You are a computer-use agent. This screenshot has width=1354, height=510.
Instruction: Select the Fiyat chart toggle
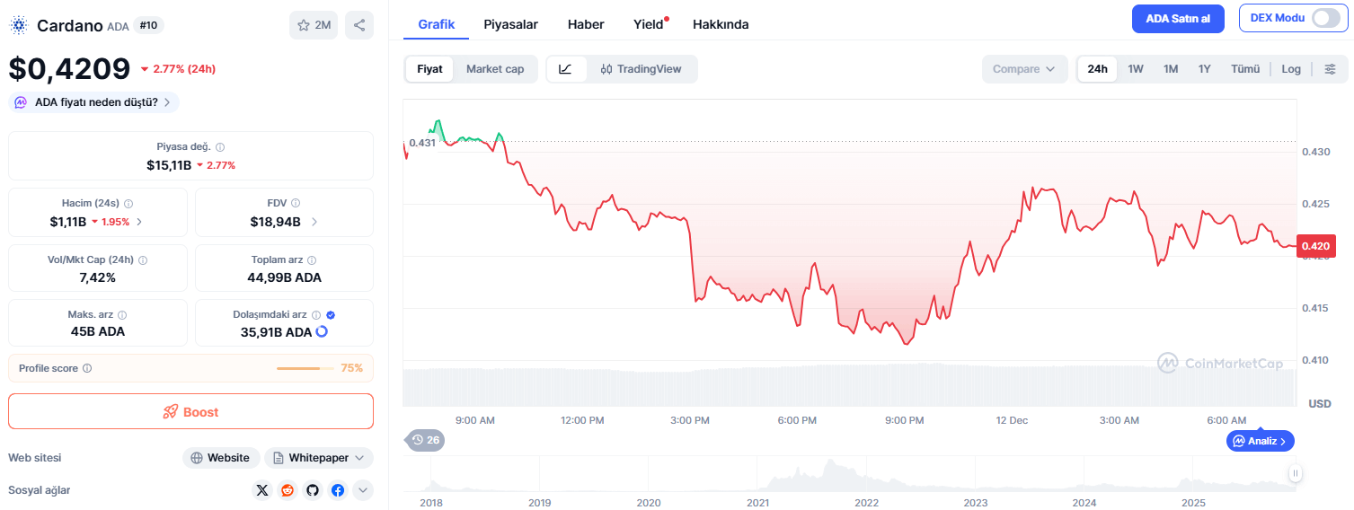[x=429, y=69]
